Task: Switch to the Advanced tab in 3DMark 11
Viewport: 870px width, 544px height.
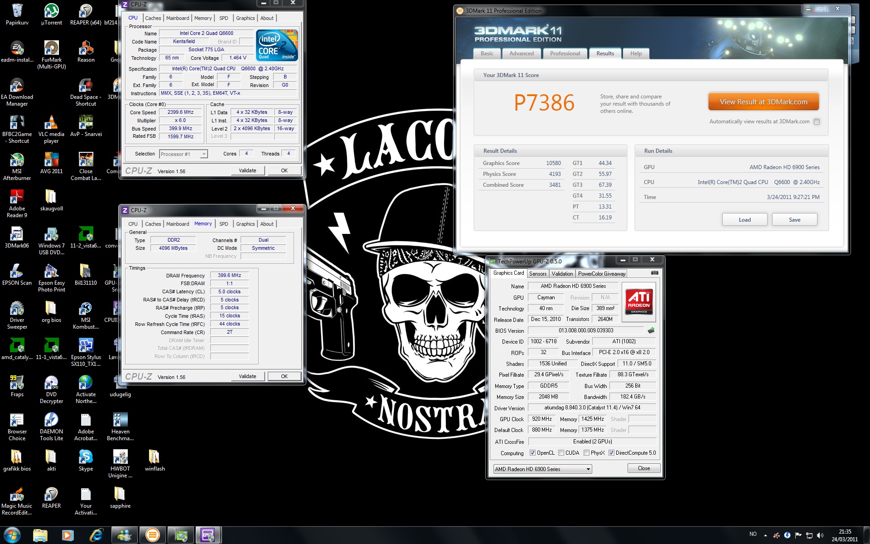Action: pos(522,53)
